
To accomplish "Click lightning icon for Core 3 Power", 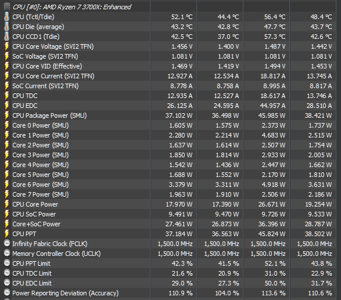I will point(7,155).
